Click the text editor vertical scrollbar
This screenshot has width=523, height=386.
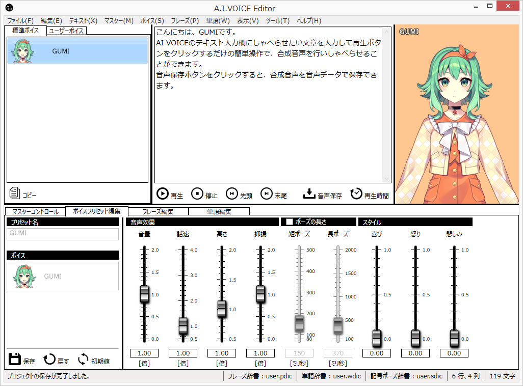pyautogui.click(x=386, y=105)
